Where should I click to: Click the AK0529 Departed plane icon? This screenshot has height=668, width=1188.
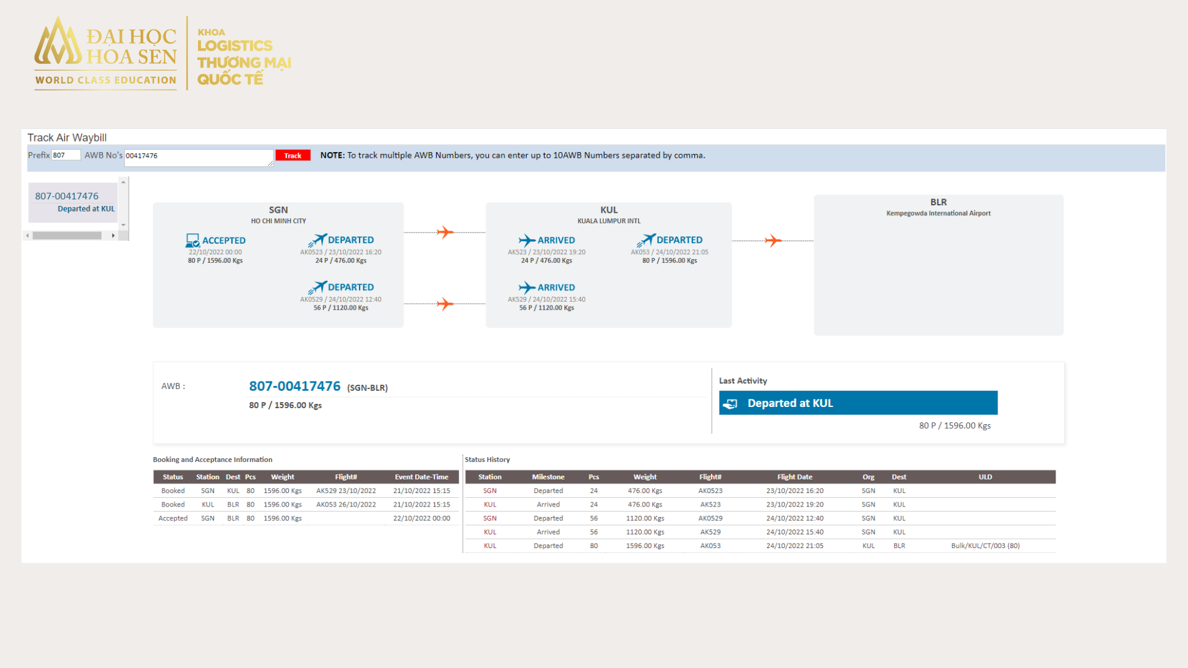(317, 288)
